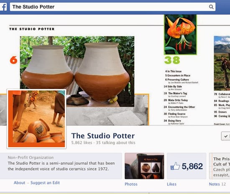This screenshot has height=194, width=230.
Task: Open the Photos tab thumbnail
Action: pos(144,166)
